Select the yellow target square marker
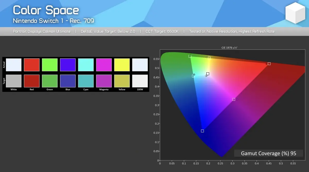Viewport: 309px width, 172px height. click(x=209, y=58)
